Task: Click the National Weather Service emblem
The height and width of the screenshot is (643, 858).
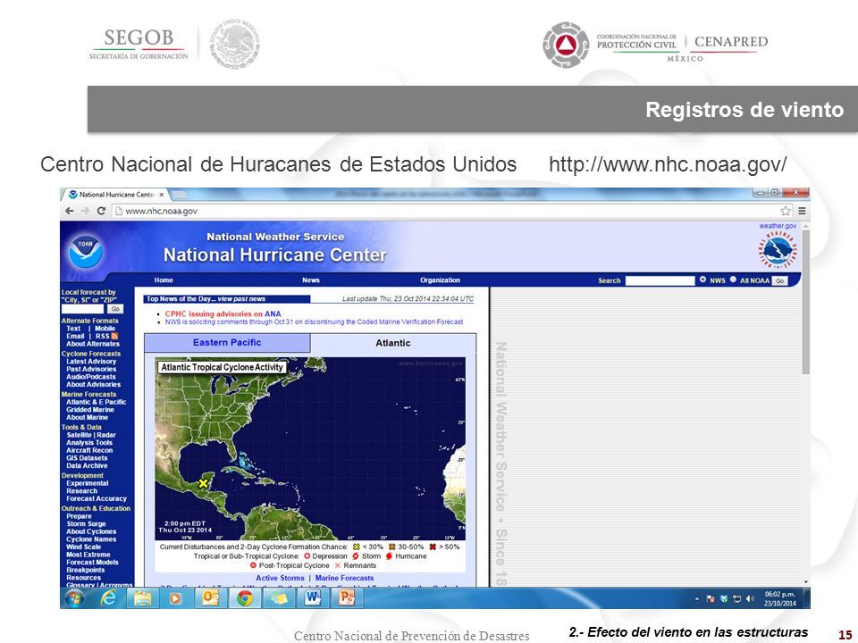Action: pos(777,250)
